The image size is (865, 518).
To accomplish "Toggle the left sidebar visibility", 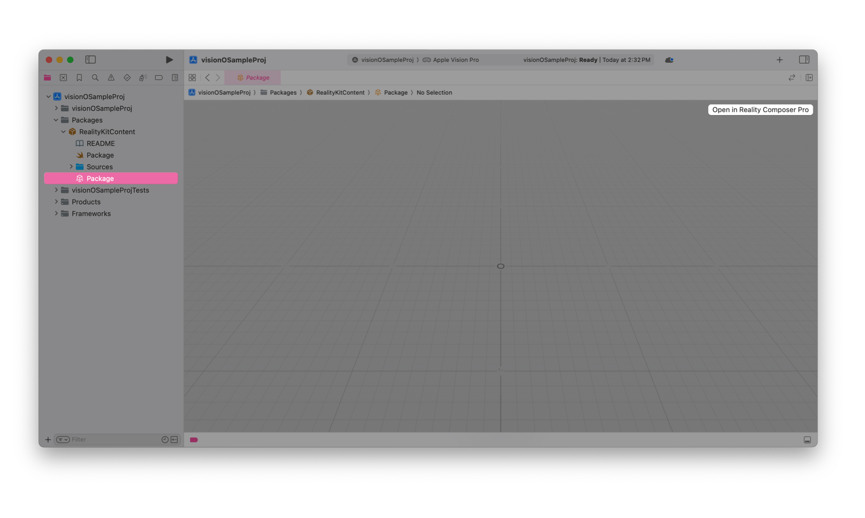I will click(x=90, y=60).
